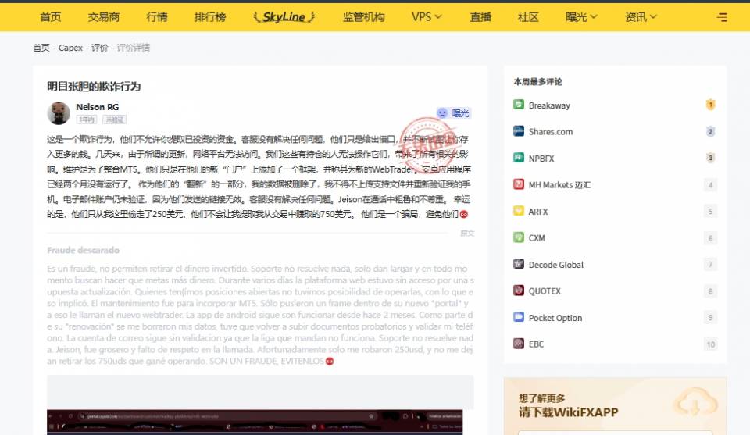750x435 pixels.
Task: Open Shares.com broker link
Action: click(x=551, y=131)
